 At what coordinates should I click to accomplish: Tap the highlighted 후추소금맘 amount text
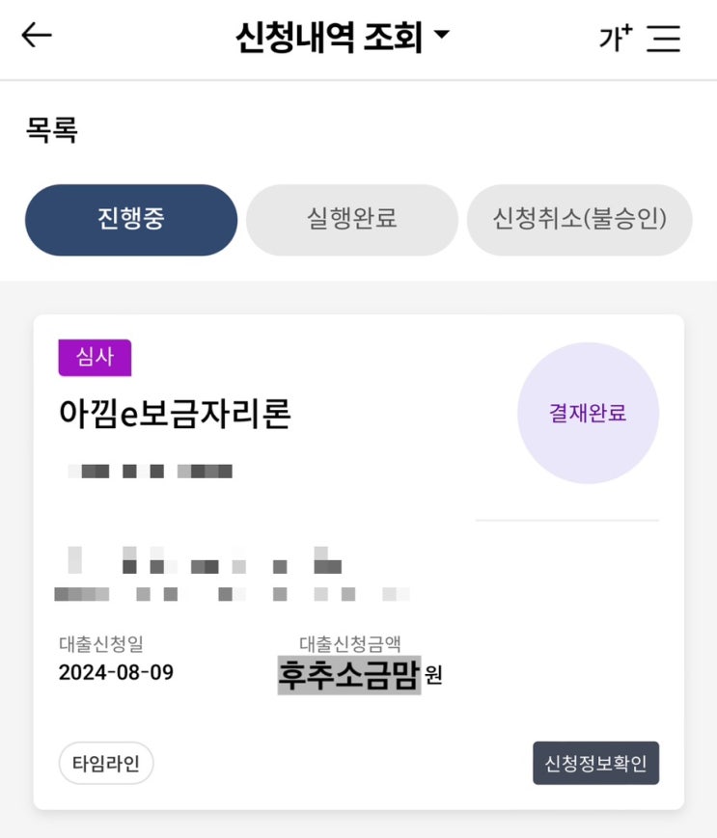point(349,675)
